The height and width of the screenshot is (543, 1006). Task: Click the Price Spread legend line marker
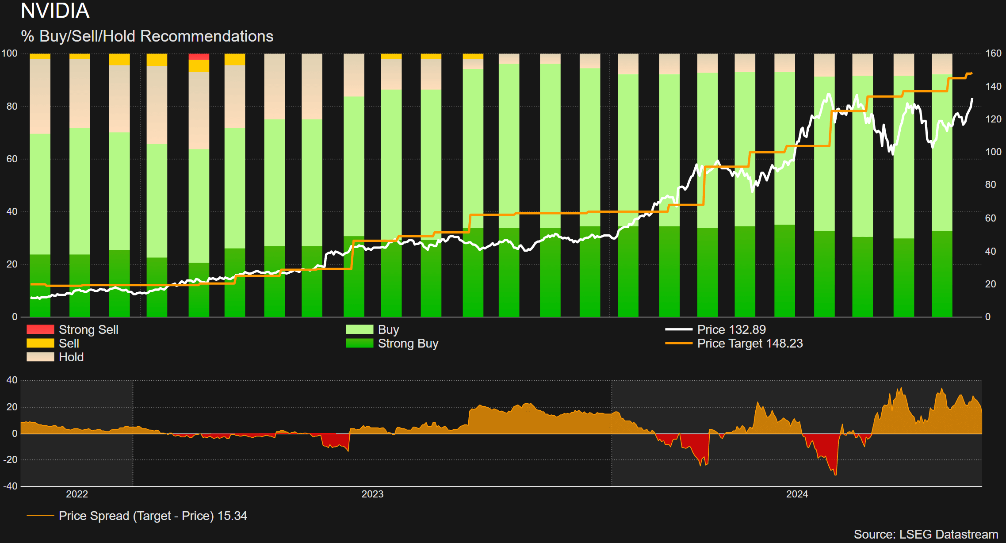click(x=40, y=516)
